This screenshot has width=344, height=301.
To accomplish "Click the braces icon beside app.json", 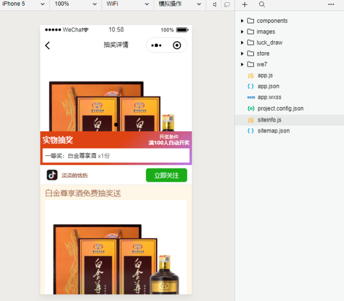I will [x=251, y=86].
